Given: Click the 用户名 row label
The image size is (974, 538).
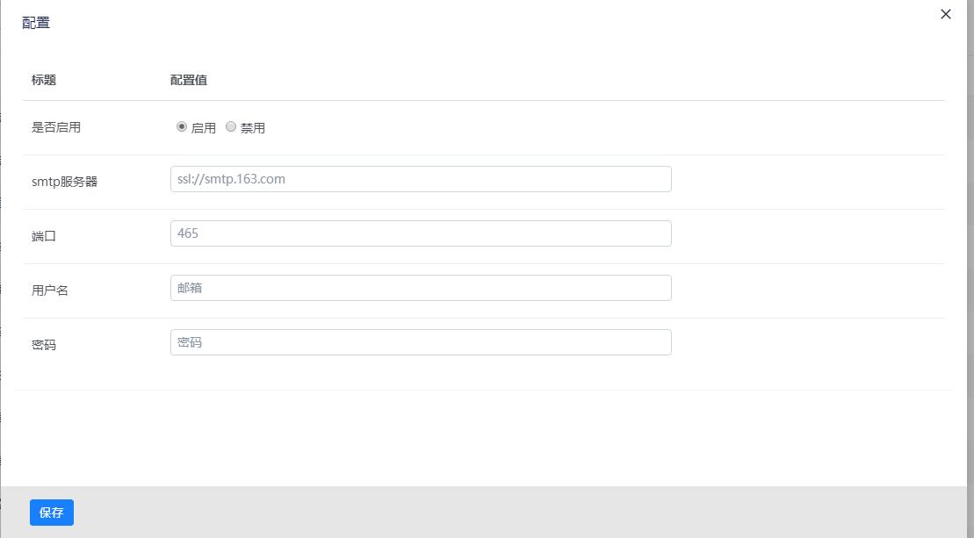Looking at the screenshot, I should [50, 291].
